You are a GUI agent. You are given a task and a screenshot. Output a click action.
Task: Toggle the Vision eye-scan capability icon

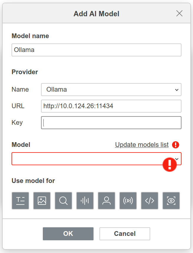171,201
